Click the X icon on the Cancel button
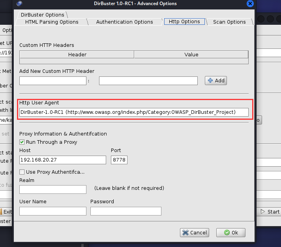The height and width of the screenshot is (247, 281). pyautogui.click(x=185, y=232)
